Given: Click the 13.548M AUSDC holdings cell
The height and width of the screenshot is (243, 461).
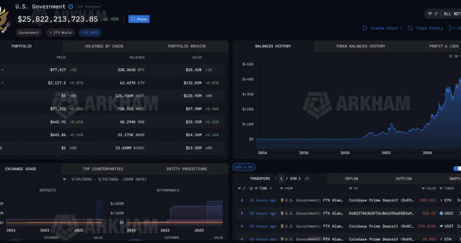Looking at the screenshot, I should pyautogui.click(x=131, y=148).
